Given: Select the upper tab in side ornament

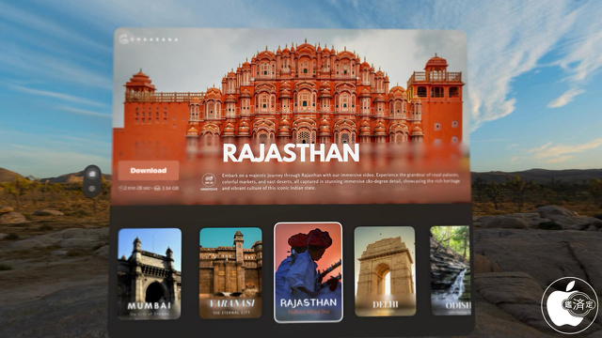Looking at the screenshot, I should pyautogui.click(x=92, y=174).
